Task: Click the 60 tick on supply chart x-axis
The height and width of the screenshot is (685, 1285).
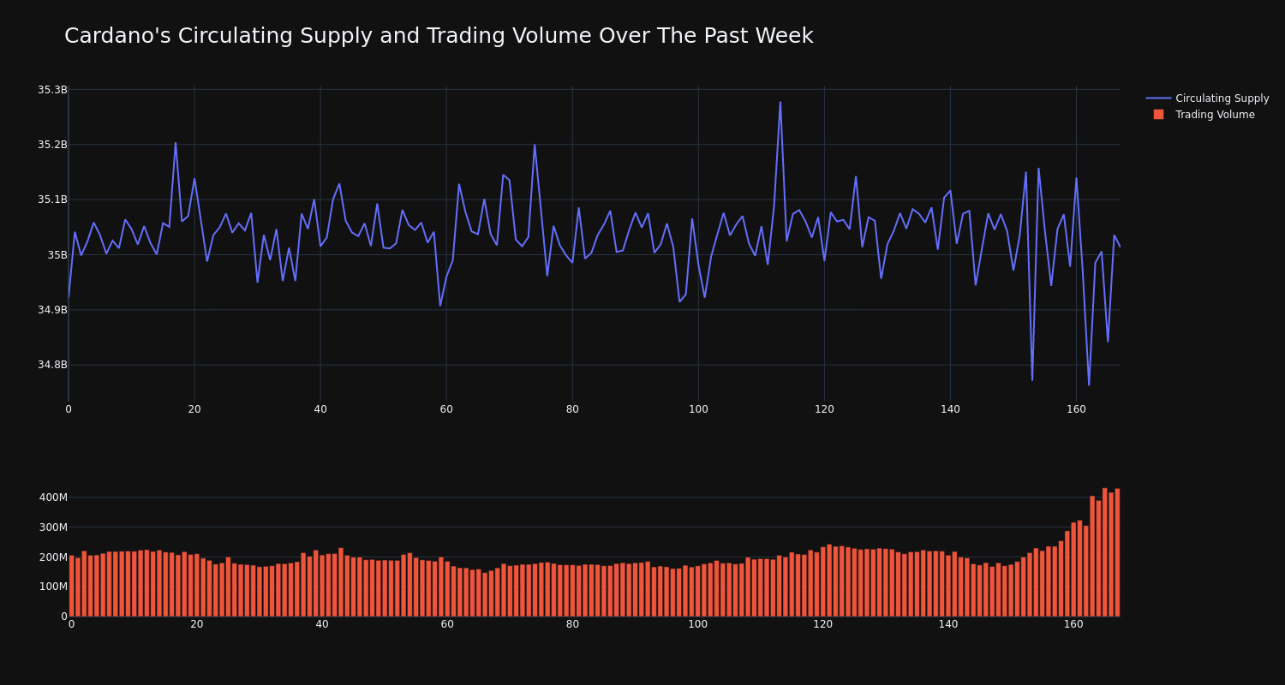Action: (446, 409)
